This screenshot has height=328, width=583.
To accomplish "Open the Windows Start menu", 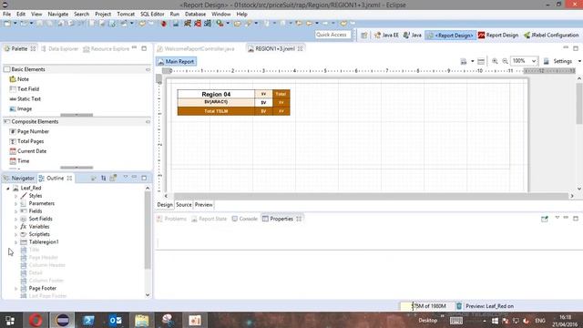I will (x=10, y=320).
